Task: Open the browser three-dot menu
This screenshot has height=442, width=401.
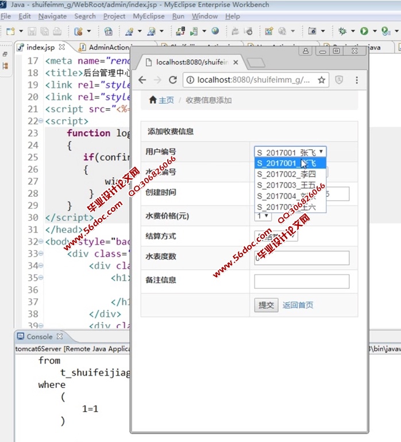Action: coord(357,80)
